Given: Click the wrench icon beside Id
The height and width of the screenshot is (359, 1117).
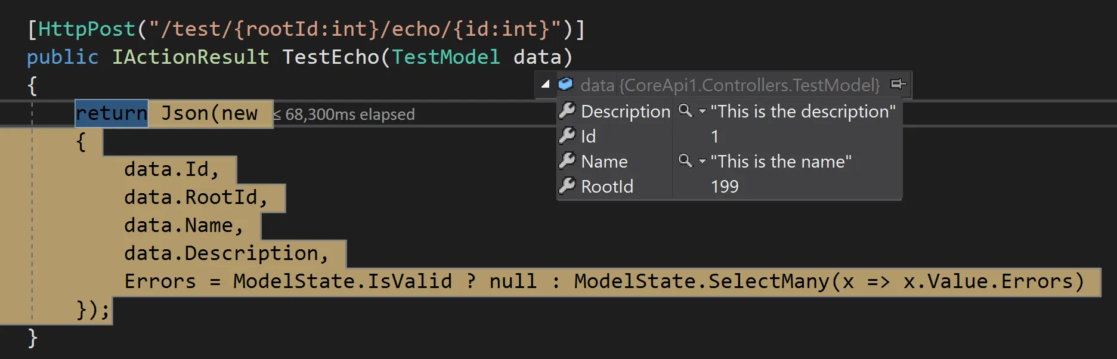Looking at the screenshot, I should point(567,136).
